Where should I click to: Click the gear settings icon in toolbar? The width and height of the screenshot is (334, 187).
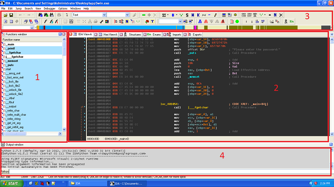point(235,15)
